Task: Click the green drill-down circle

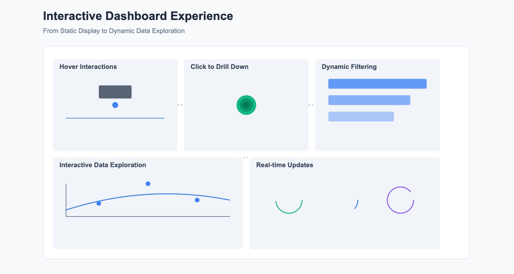Action: coord(246,105)
